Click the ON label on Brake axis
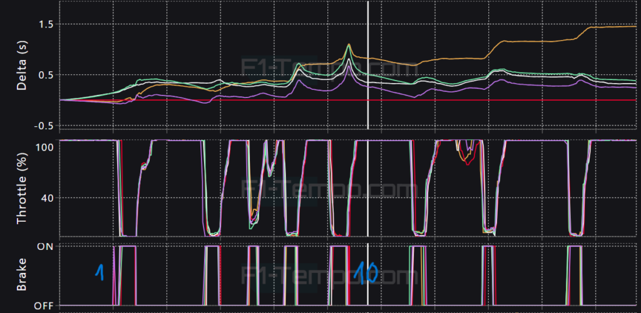Viewport: 641px width, 313px height. pyautogui.click(x=45, y=246)
